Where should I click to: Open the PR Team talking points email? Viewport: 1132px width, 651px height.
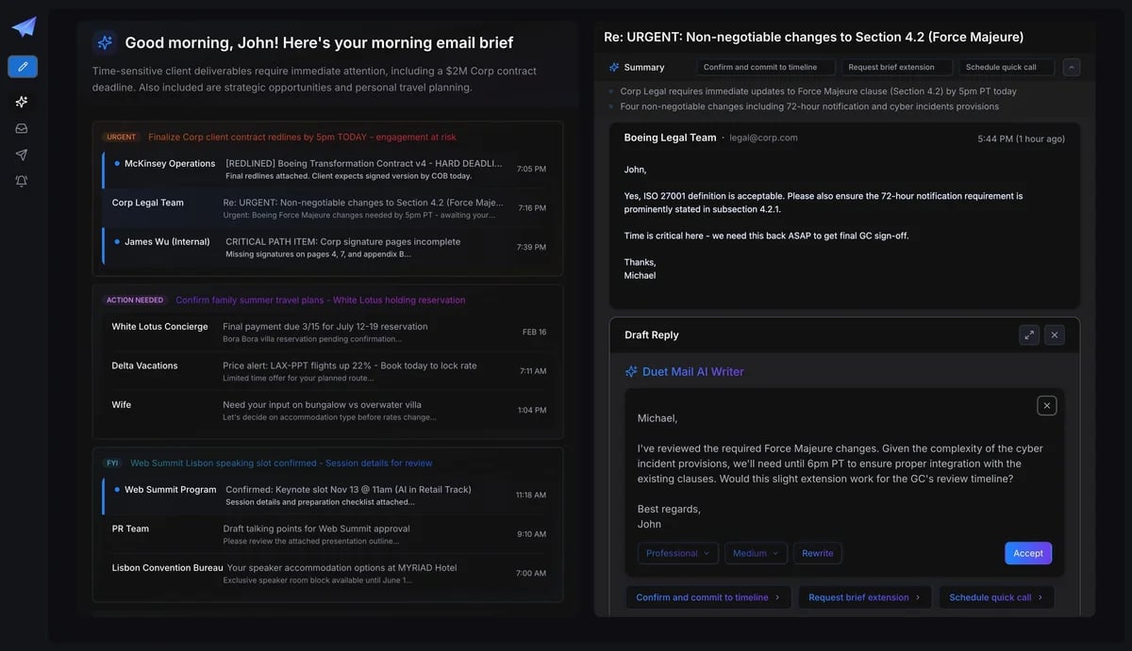pyautogui.click(x=328, y=534)
